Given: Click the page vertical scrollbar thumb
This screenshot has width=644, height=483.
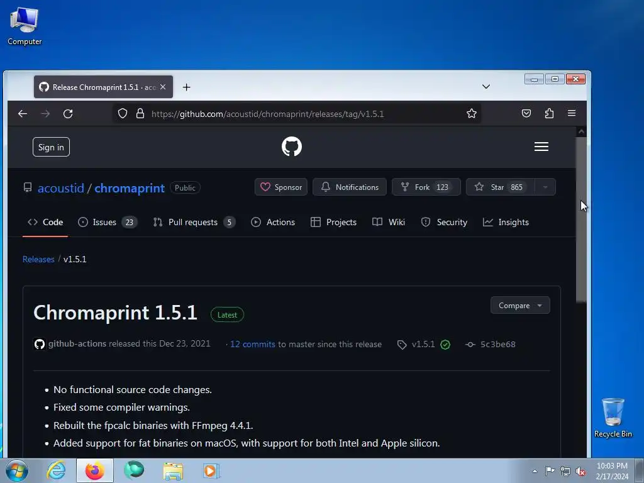Looking at the screenshot, I should (x=580, y=219).
